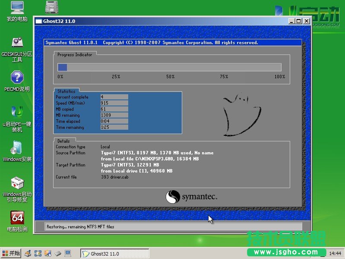
Task: Click the Symantec logo in Ghost window
Action: coord(191,197)
